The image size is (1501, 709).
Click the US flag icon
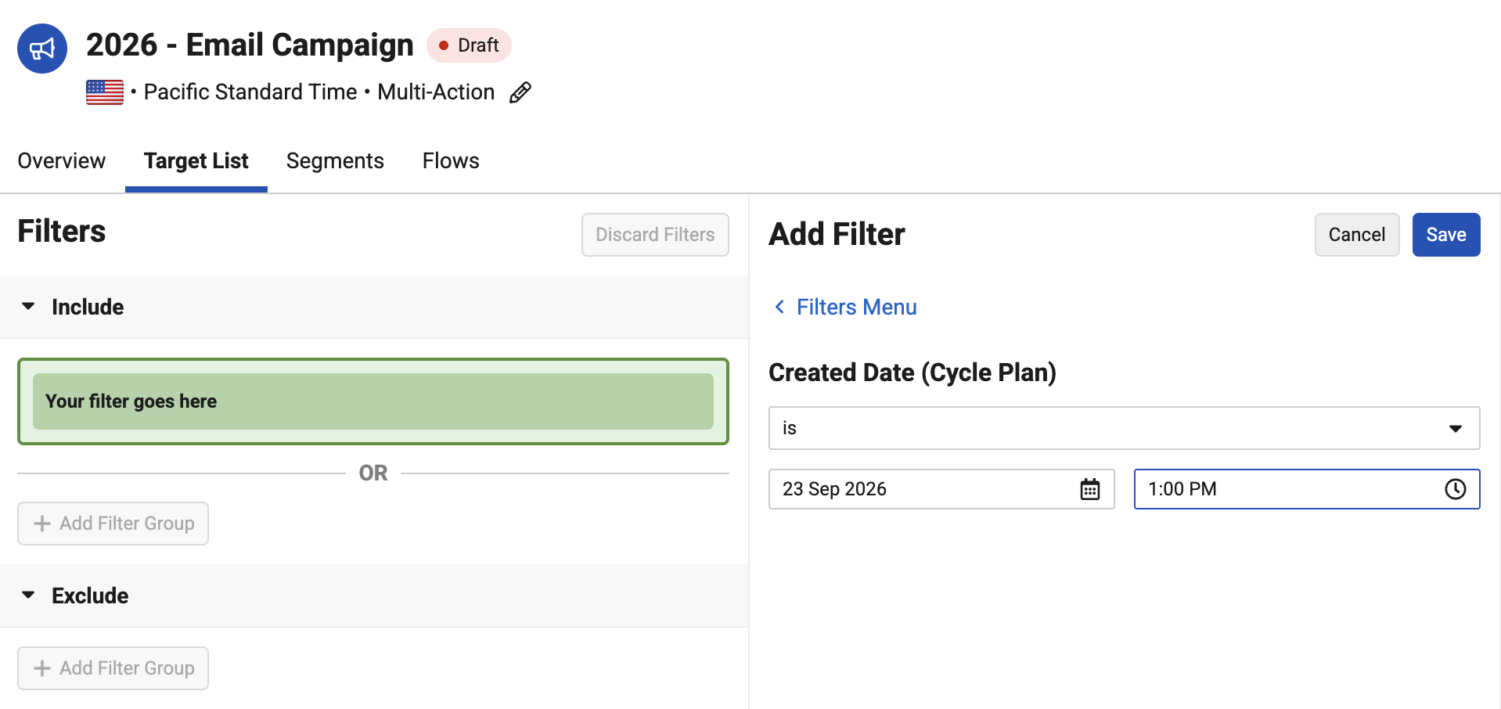pyautogui.click(x=105, y=92)
